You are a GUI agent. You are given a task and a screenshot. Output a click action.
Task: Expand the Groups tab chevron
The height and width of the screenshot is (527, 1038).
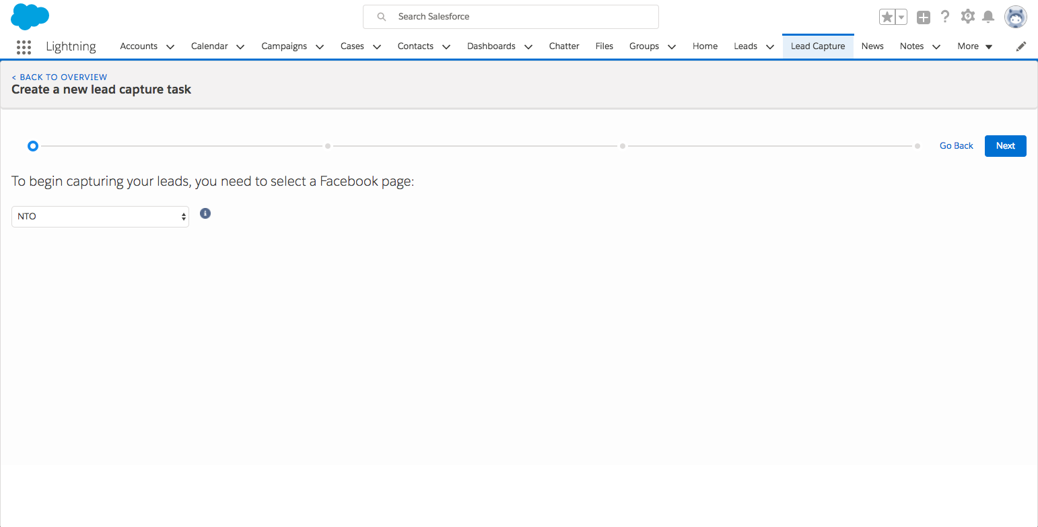(x=672, y=46)
